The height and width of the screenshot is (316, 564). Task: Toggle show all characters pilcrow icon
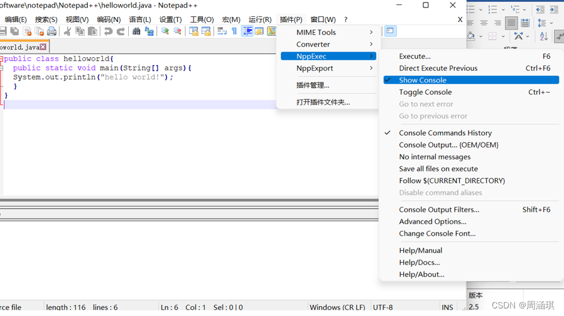click(234, 31)
